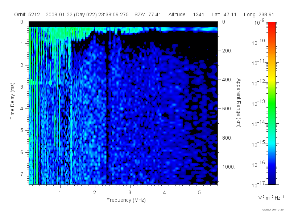Image resolution: width=290 pixels, height=217 pixels.
Task: Click the time delay tick label '5.'
Action: pyautogui.click(x=22, y=131)
